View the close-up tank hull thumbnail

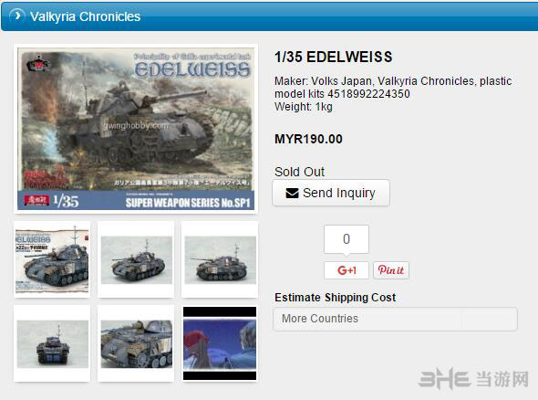136,343
